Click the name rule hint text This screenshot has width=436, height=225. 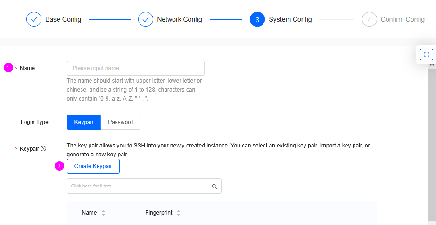(x=134, y=90)
